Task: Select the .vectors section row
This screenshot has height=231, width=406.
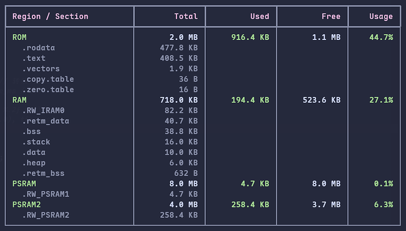Action: click(41, 69)
